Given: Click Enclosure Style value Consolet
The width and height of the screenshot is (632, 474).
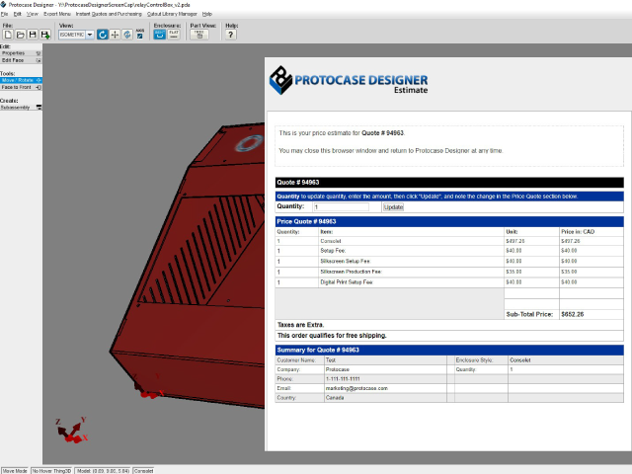Looking at the screenshot, I should [x=520, y=359].
